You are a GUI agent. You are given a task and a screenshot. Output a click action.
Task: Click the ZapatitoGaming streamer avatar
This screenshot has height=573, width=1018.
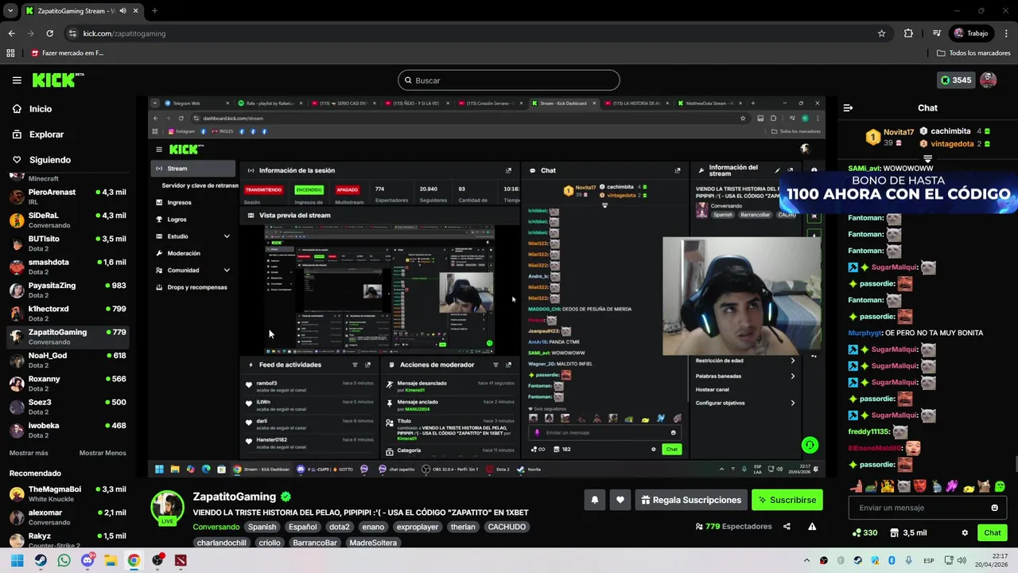coord(168,507)
